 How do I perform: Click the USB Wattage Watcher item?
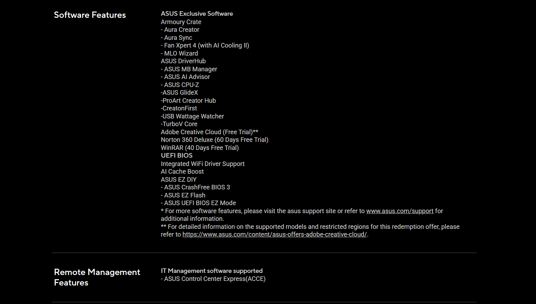pyautogui.click(x=193, y=116)
